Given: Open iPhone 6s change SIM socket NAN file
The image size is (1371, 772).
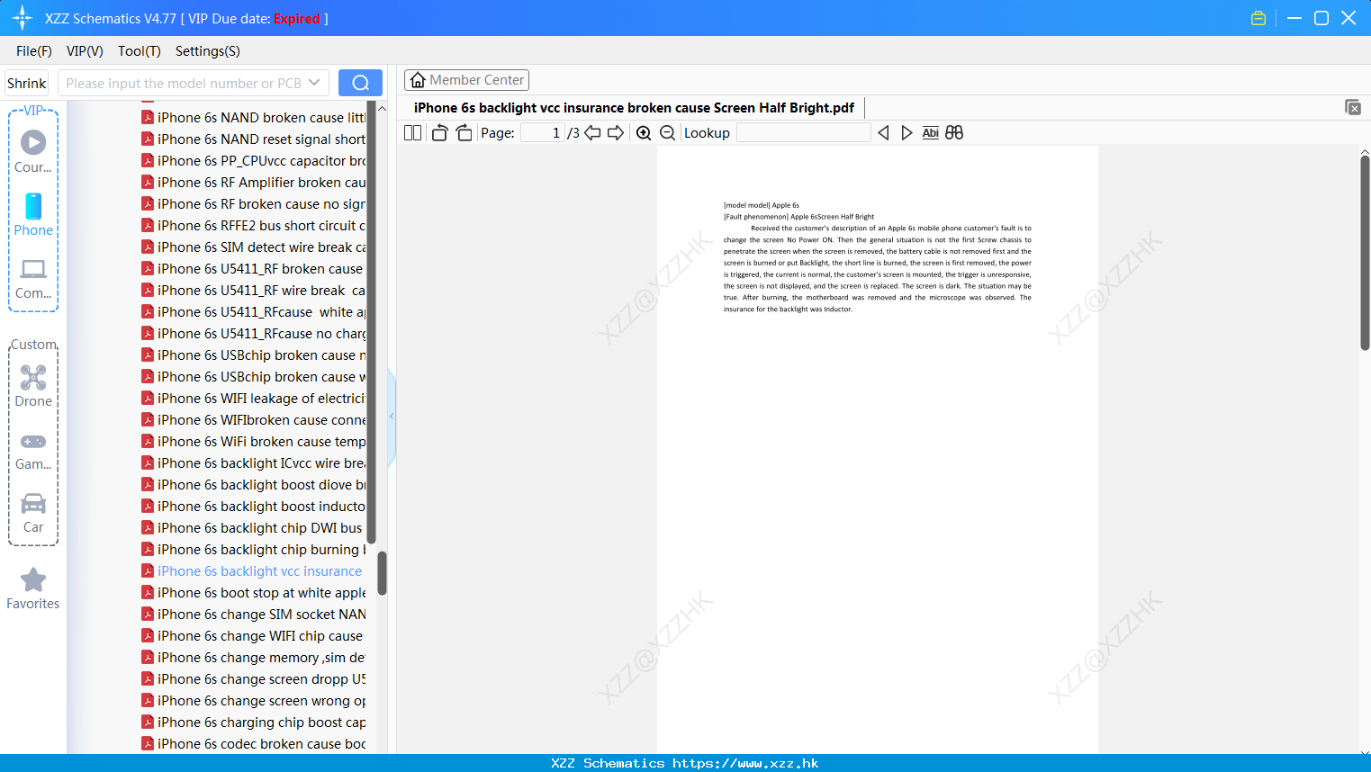Looking at the screenshot, I should click(x=253, y=615).
